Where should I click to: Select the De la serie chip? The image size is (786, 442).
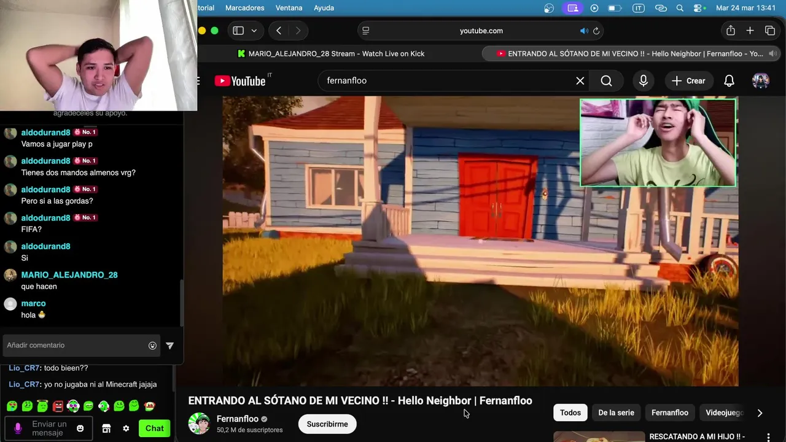coord(616,413)
